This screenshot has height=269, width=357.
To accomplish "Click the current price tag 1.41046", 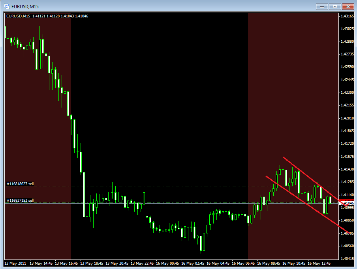I will click(x=346, y=203).
